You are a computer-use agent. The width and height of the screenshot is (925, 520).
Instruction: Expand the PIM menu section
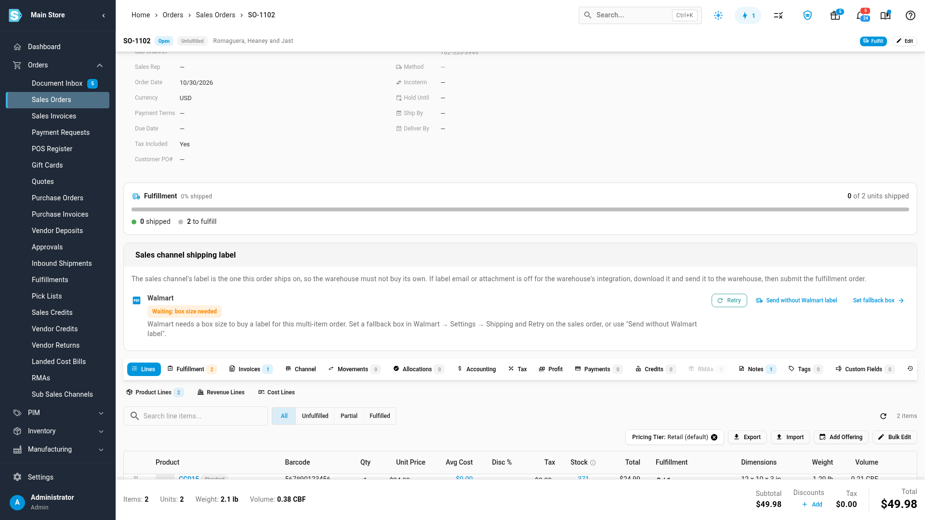click(101, 413)
